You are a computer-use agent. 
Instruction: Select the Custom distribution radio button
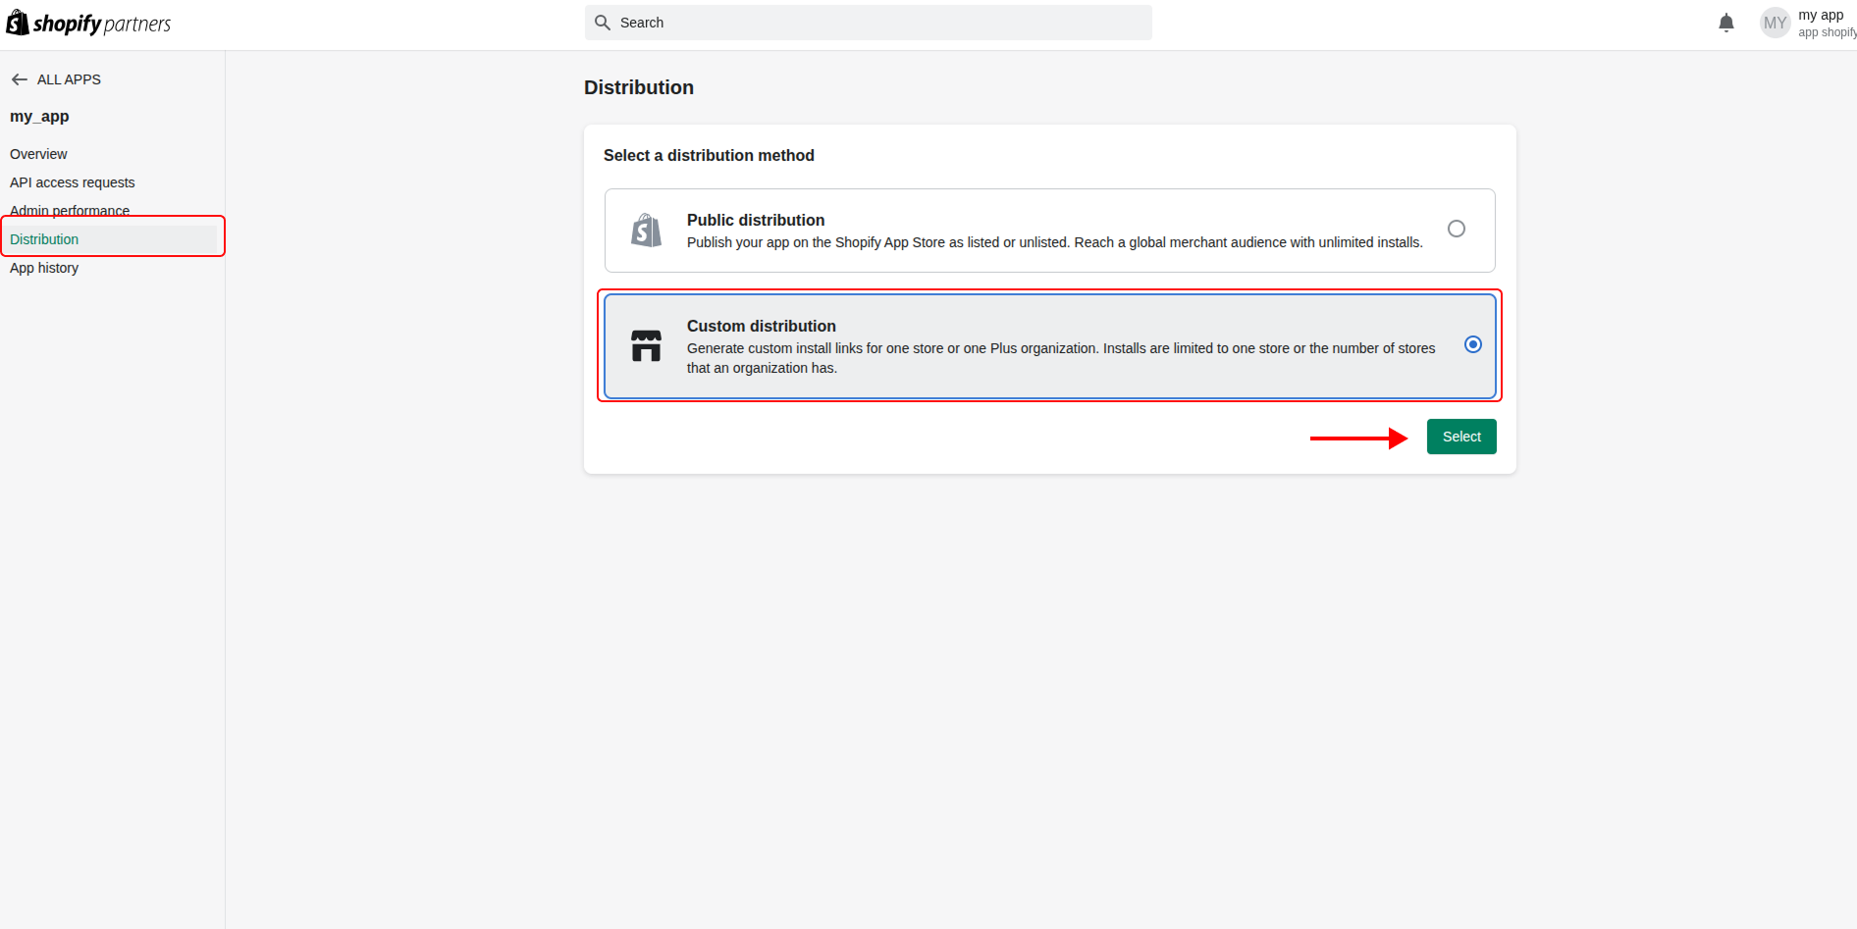(x=1472, y=344)
